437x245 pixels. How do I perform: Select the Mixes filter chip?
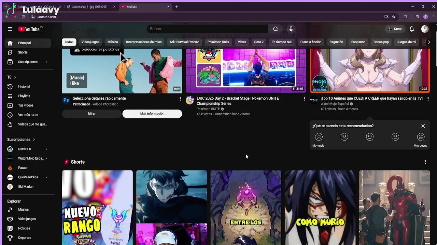(x=242, y=42)
